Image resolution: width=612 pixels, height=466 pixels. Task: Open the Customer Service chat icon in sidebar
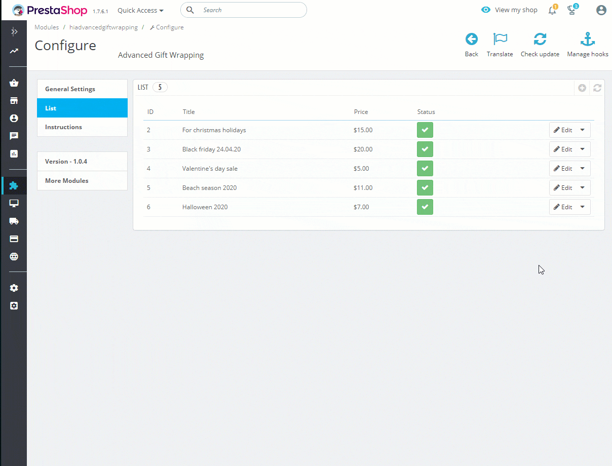14,136
